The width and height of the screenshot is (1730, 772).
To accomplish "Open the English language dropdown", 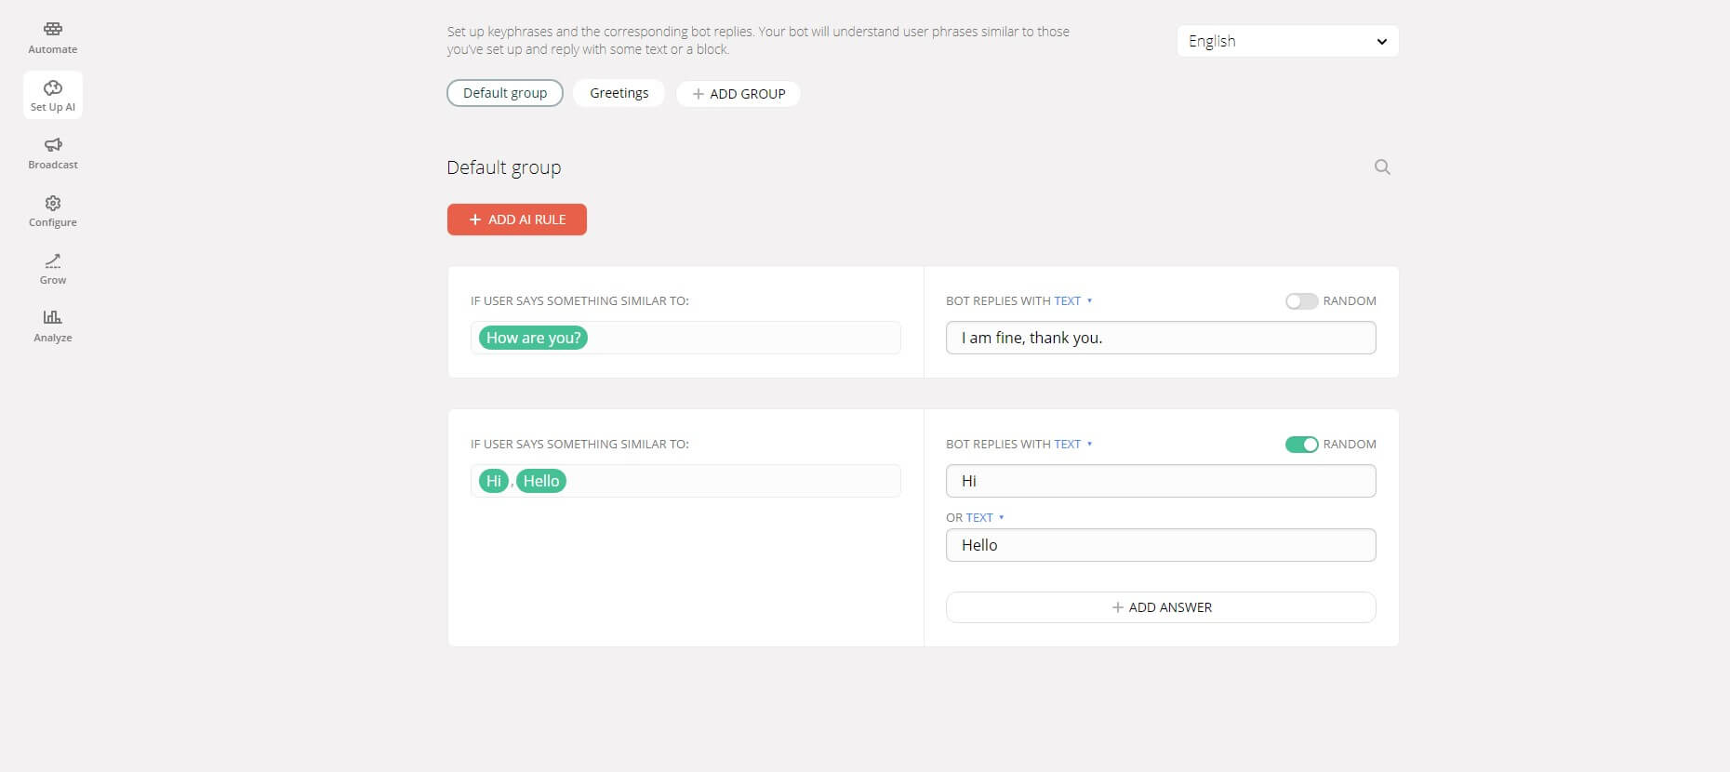I will click(1287, 41).
